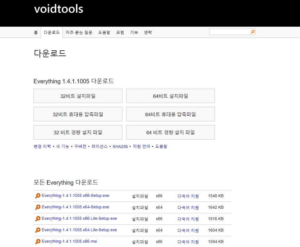Download Everything-1.4.1.1005.x86.msi
Viewport: 300px width, 247px height.
click(69, 242)
